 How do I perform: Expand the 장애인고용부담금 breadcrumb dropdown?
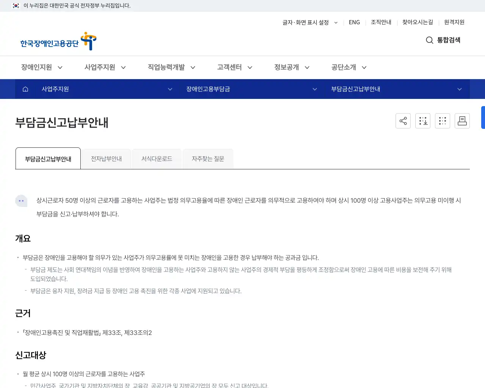(314, 89)
